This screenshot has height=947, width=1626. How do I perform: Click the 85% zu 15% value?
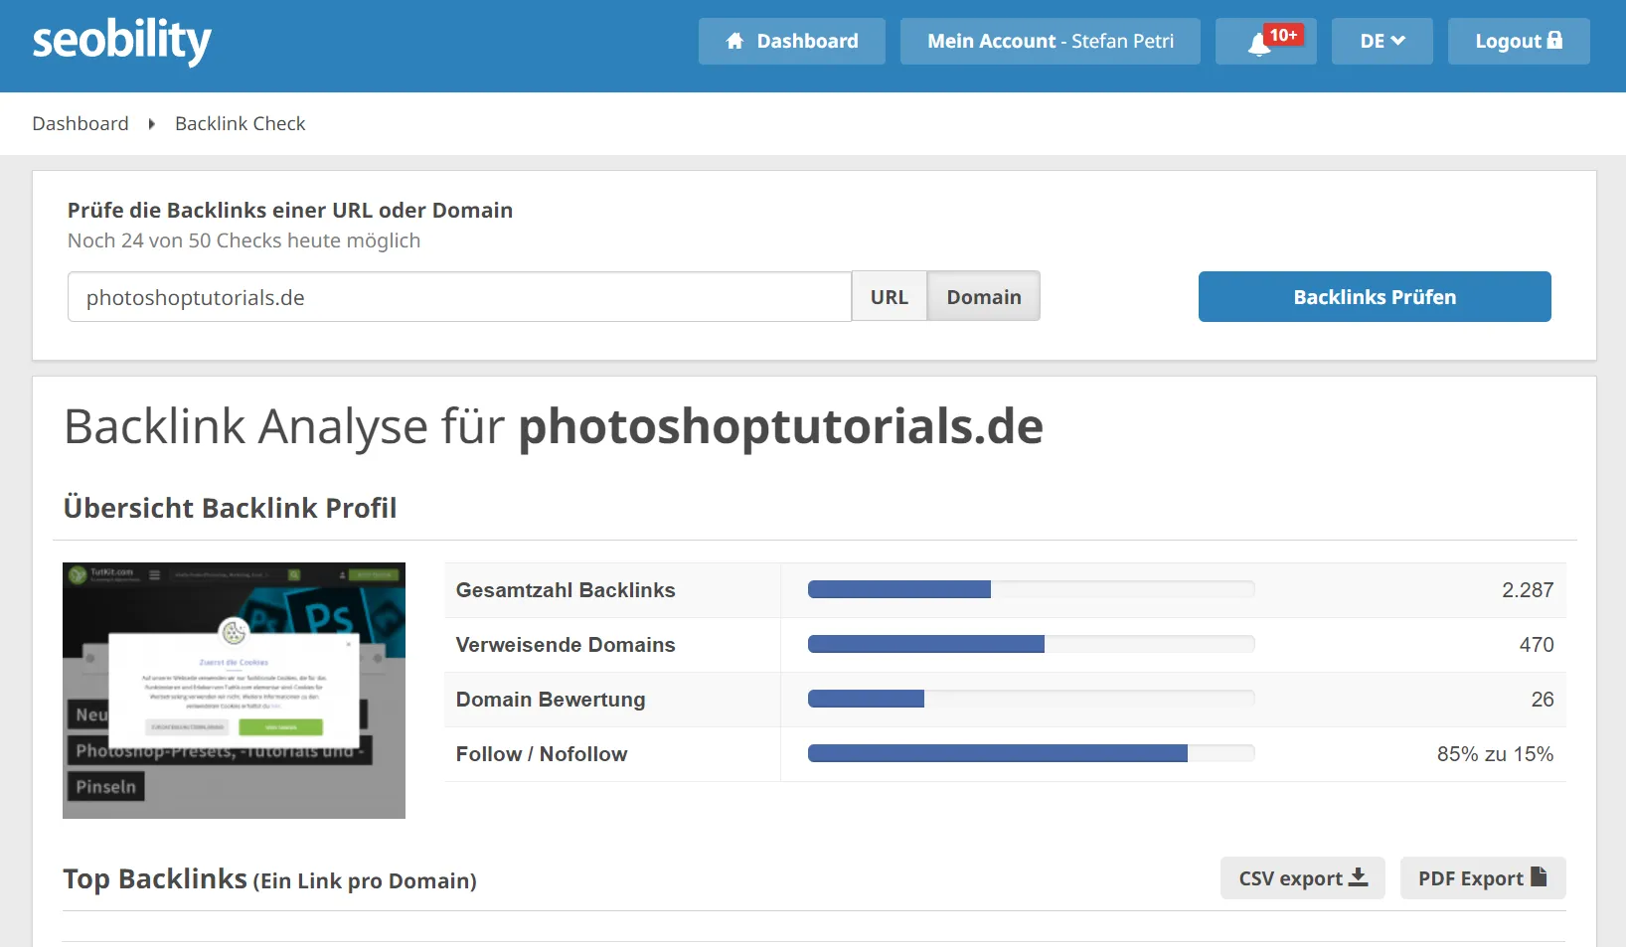coord(1495,754)
